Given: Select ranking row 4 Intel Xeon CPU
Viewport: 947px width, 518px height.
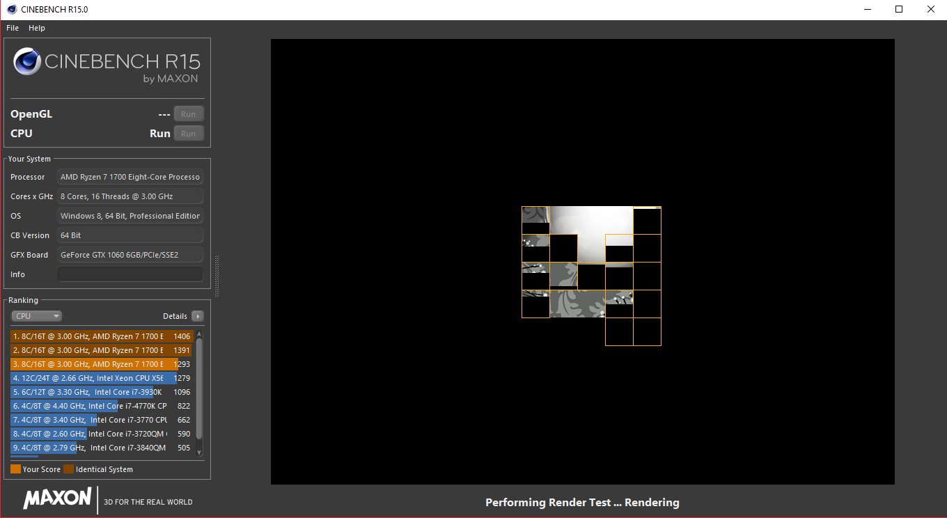Looking at the screenshot, I should 102,378.
